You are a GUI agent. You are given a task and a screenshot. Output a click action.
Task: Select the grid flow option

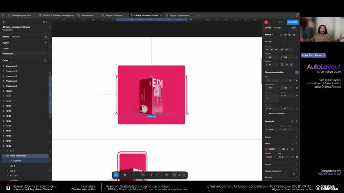[x=290, y=80]
